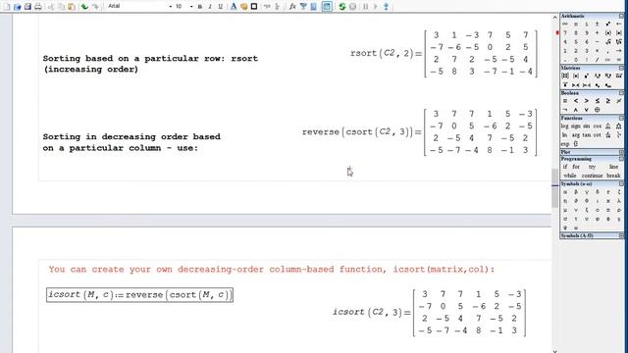Collapse the Programming panel
Screen dimensions: 628x353
tap(621, 159)
